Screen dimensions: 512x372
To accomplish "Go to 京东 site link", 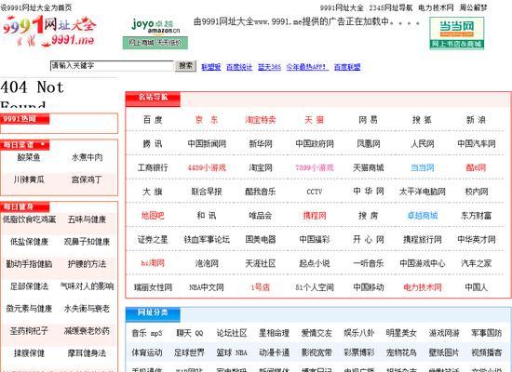I will 207,120.
